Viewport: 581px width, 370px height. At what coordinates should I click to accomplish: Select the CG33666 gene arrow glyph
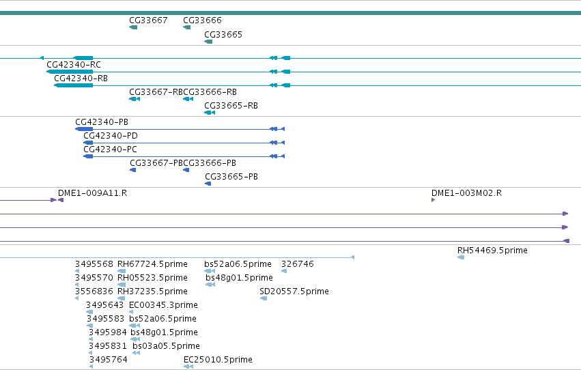(187, 27)
